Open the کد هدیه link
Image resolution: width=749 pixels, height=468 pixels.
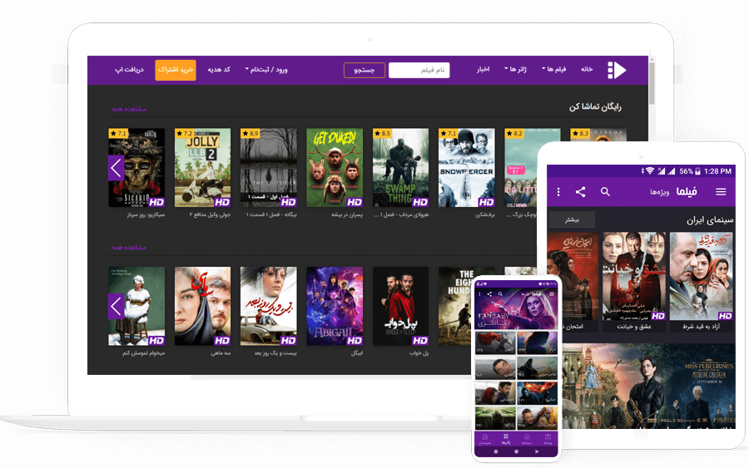click(x=219, y=70)
